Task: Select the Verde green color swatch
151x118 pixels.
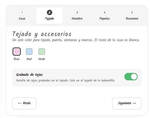Action: pos(42,51)
